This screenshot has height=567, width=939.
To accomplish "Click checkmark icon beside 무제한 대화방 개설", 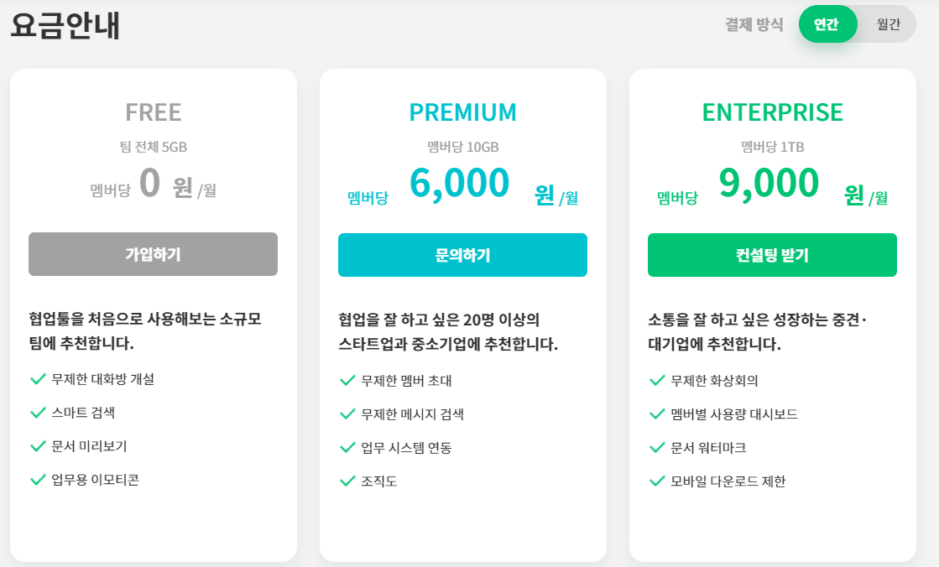I will (38, 379).
